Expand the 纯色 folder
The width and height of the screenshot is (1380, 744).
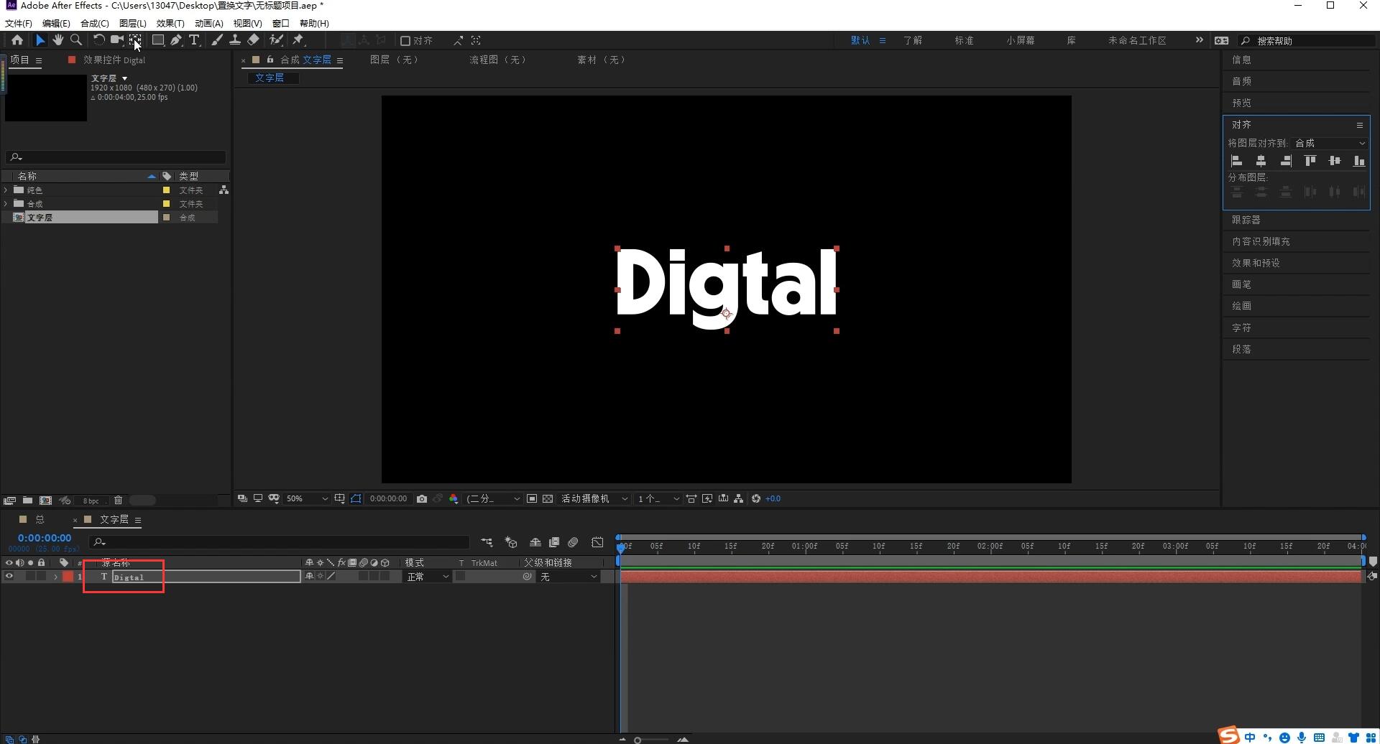[6, 190]
